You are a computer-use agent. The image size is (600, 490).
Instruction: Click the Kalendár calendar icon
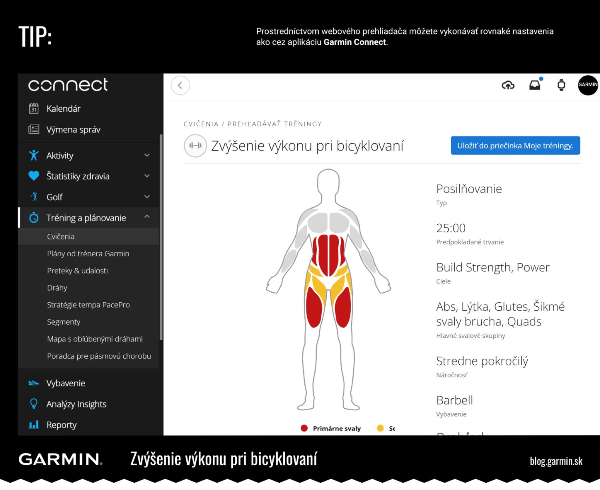(34, 108)
